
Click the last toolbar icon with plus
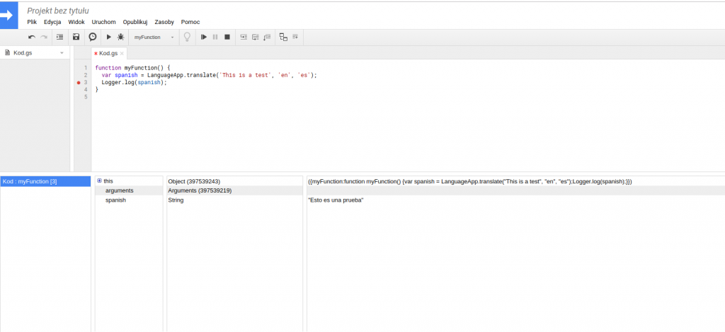pyautogui.click(x=295, y=37)
